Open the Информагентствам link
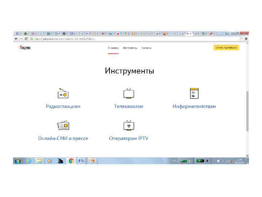262x197 pixels. 194,107
